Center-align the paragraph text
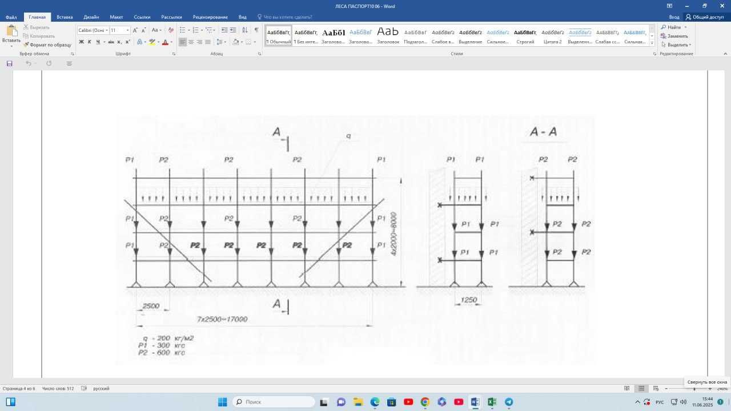 tap(191, 42)
